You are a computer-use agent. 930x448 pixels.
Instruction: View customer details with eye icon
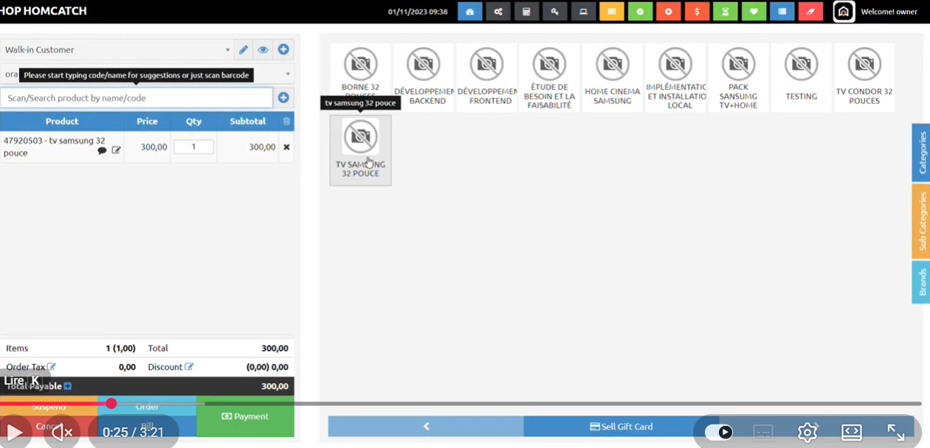pyautogui.click(x=263, y=50)
